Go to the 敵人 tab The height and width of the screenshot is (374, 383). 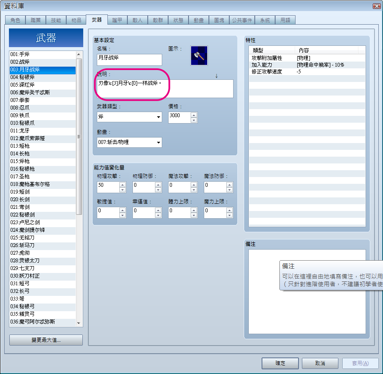[138, 20]
